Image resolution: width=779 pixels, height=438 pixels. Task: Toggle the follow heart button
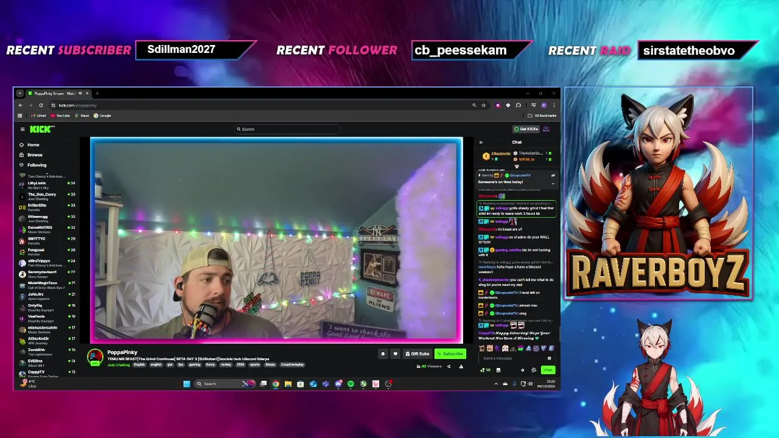click(x=395, y=353)
